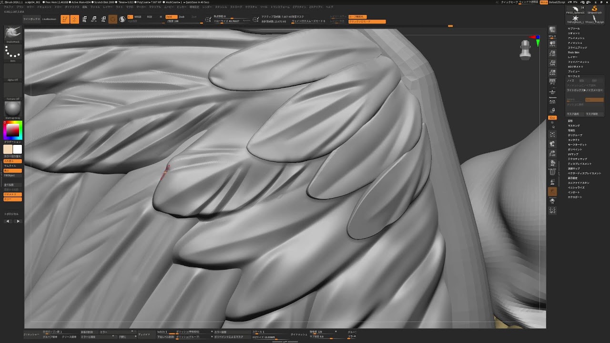Click the Xpose icon
Viewport: 610px width, 343px height.
pos(552,210)
